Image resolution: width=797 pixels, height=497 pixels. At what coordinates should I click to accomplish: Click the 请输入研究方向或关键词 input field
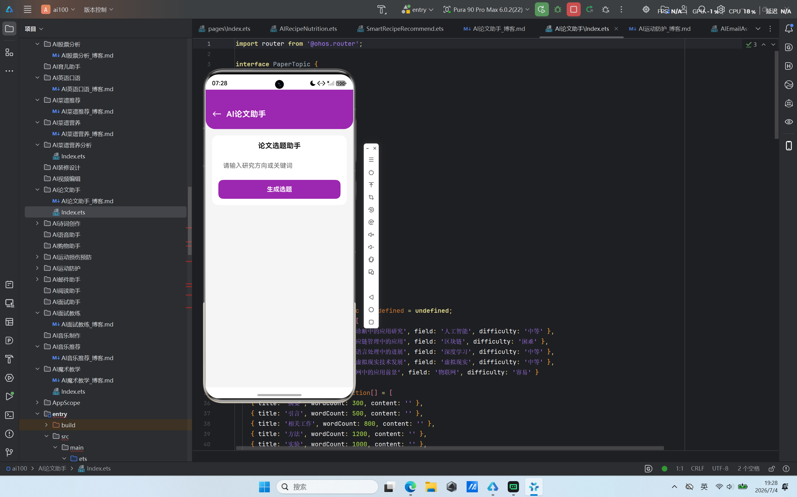pos(279,165)
